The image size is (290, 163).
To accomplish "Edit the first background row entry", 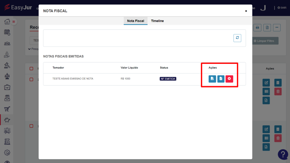I will click(266, 82).
